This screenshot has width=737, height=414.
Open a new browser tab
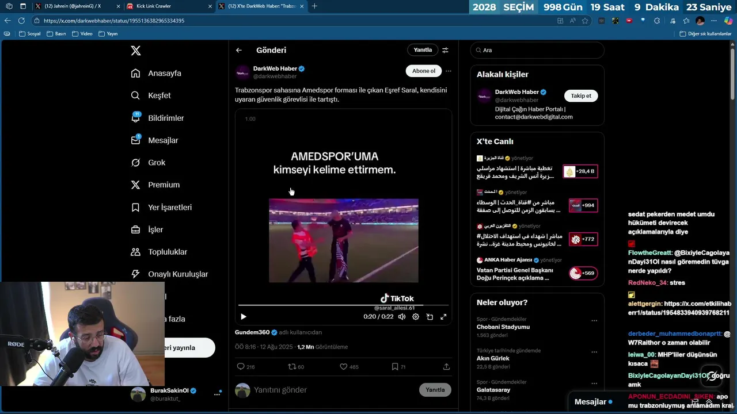[314, 6]
